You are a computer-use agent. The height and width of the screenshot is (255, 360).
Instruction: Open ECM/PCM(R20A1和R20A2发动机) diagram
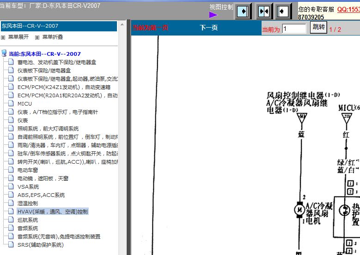[x=67, y=95]
